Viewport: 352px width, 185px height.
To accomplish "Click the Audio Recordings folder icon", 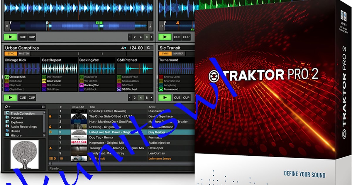I will [7, 127].
